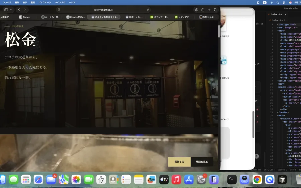Switch to the 料理・メニュー tab

[135, 17]
